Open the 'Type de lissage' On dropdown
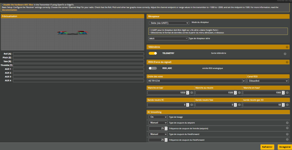 point(158,117)
